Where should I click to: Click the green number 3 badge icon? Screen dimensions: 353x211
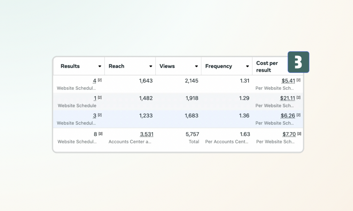click(x=298, y=62)
